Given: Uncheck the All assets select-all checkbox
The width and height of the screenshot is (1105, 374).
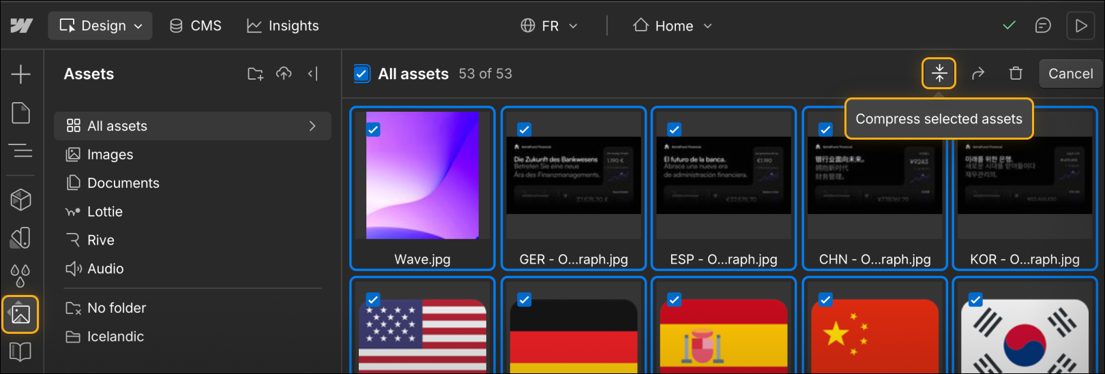Looking at the screenshot, I should click(362, 74).
